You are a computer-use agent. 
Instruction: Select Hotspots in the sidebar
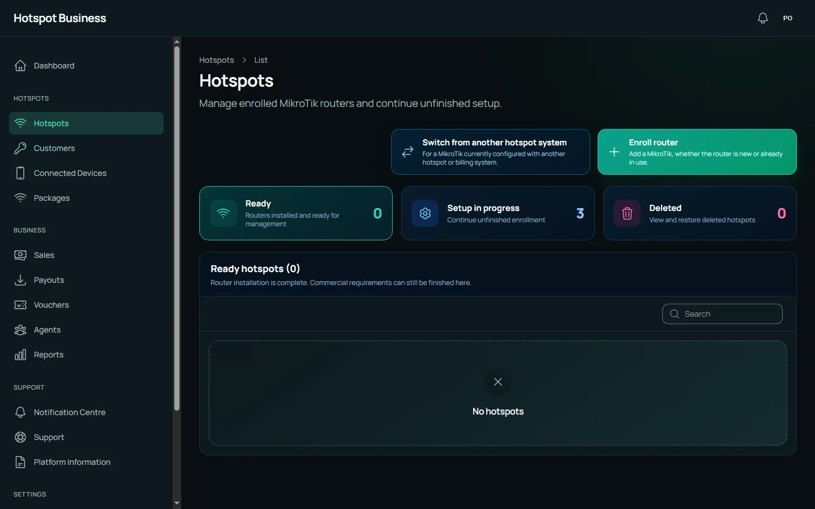86,123
